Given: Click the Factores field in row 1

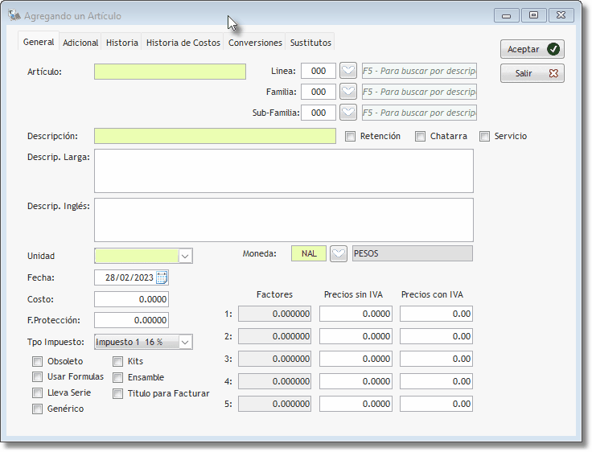Looking at the screenshot, I should tap(274, 314).
